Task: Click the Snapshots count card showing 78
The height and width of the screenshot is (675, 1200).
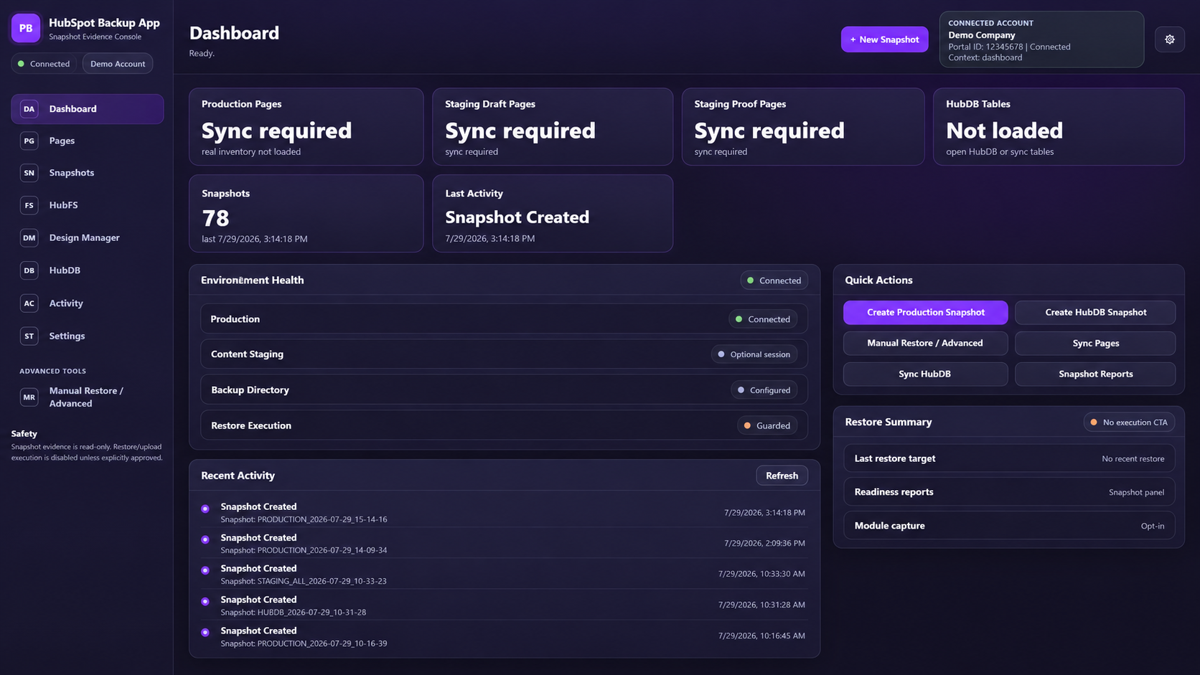Action: (306, 214)
